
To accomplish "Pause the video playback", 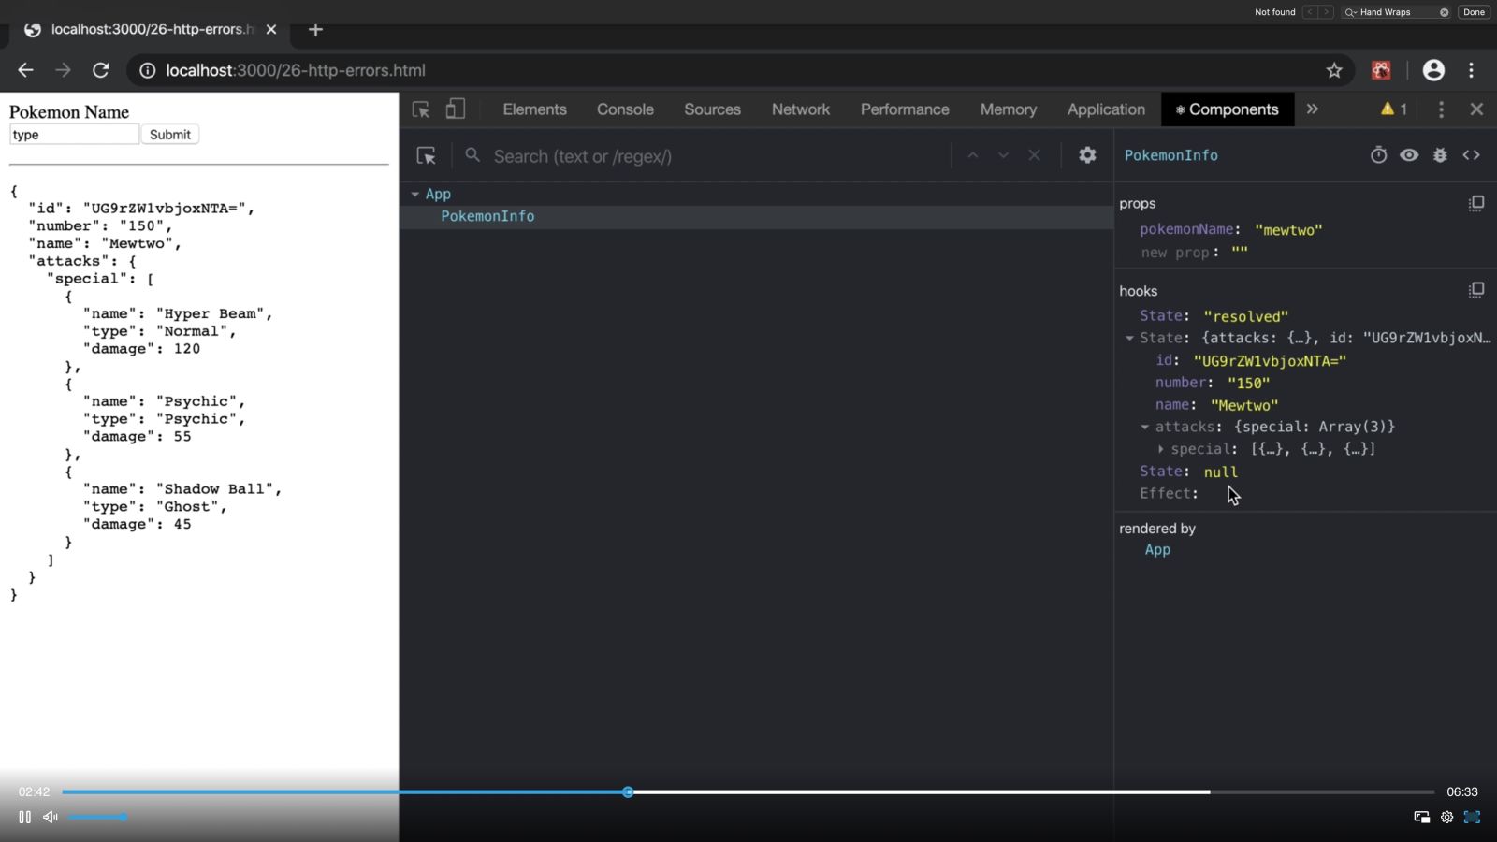I will click(x=25, y=817).
